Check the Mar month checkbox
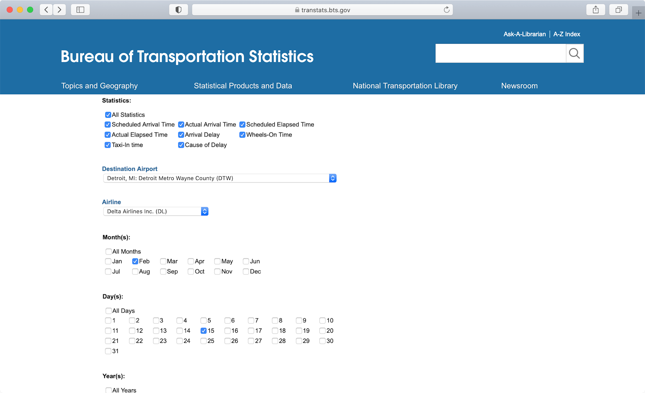This screenshot has height=393, width=645. coord(163,261)
